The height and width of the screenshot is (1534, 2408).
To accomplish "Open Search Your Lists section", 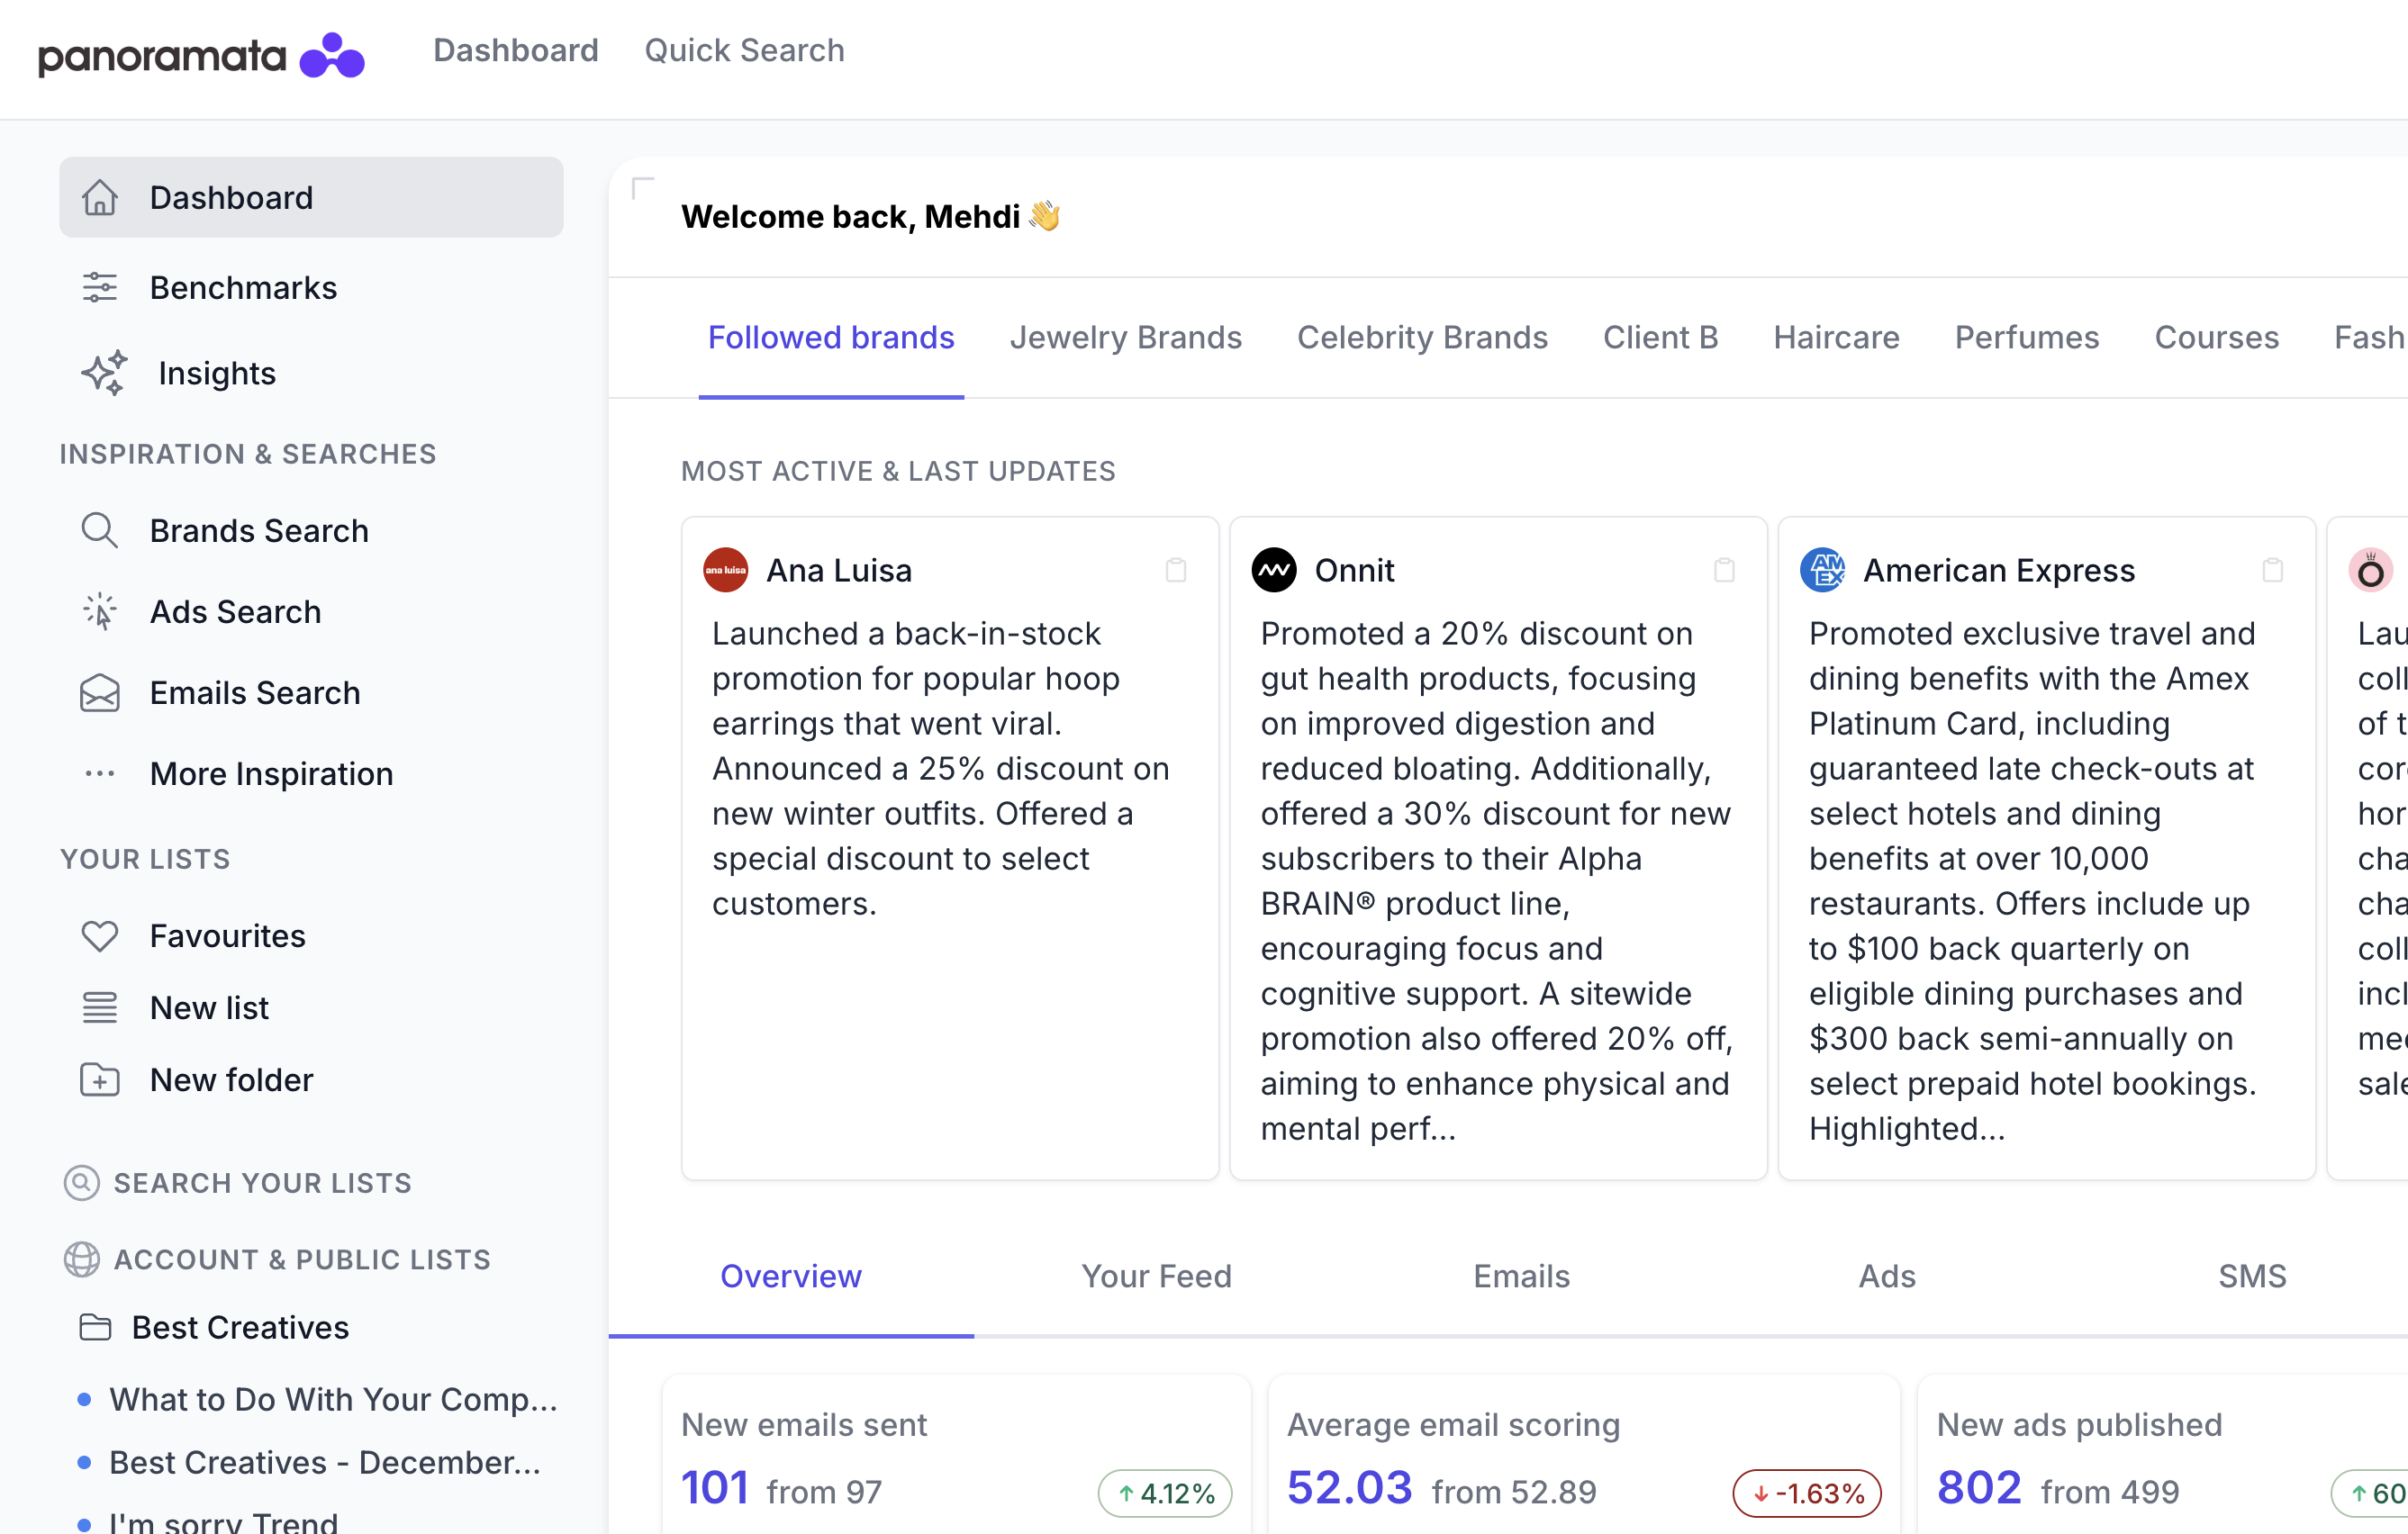I will 262,1183.
